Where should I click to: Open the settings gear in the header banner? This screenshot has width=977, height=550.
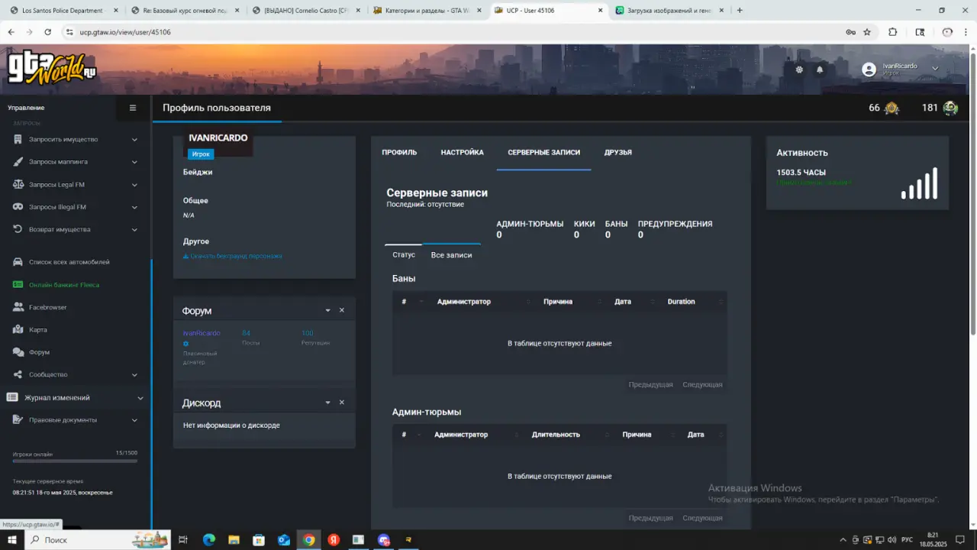click(799, 70)
